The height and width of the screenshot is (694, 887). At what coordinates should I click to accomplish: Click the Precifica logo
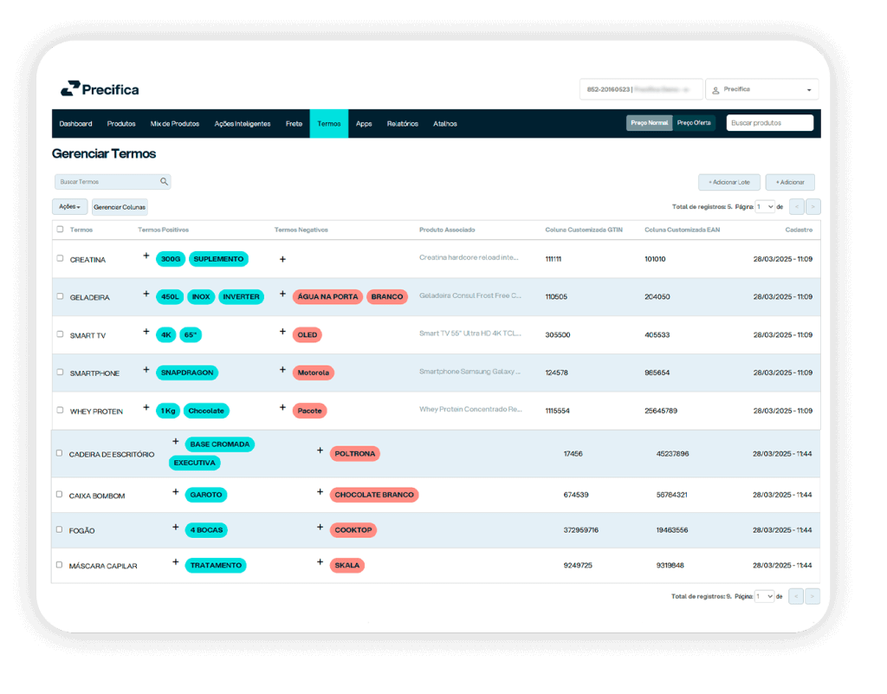(100, 89)
